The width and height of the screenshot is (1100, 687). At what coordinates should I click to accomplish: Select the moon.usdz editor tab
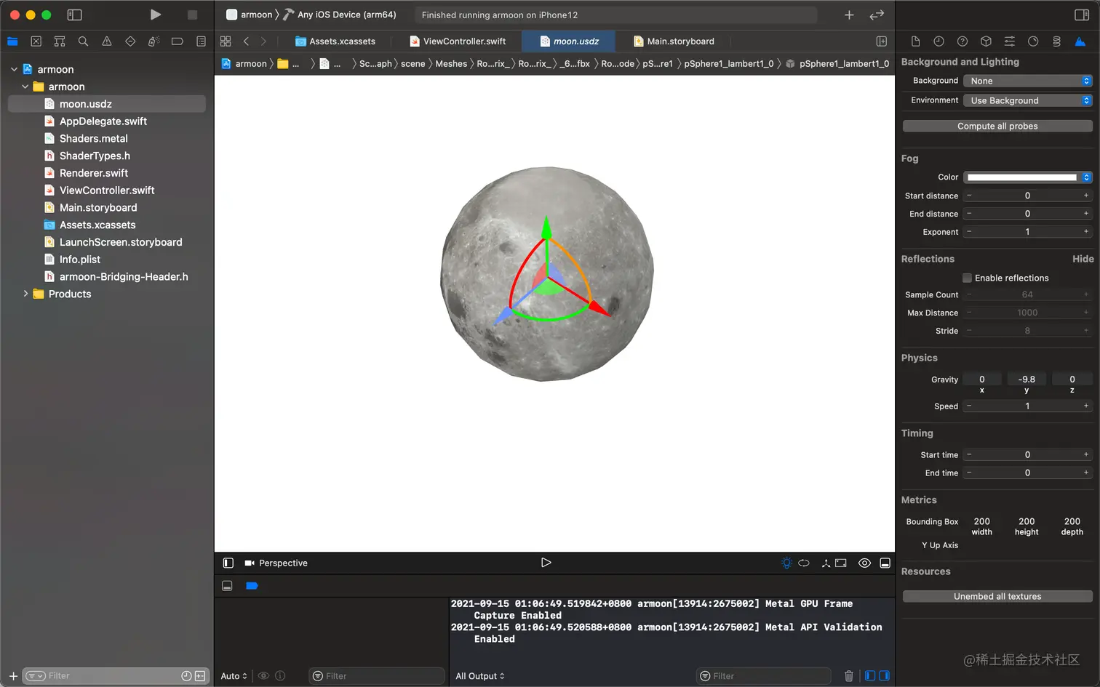point(569,41)
